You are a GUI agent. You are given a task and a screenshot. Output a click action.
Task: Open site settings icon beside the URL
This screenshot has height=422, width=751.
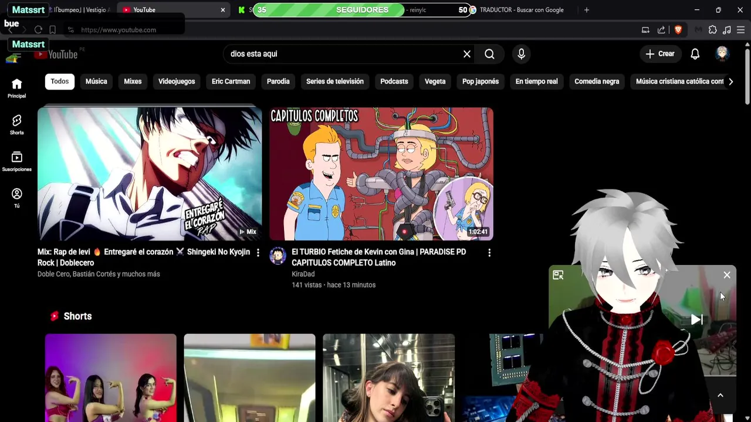(x=70, y=30)
